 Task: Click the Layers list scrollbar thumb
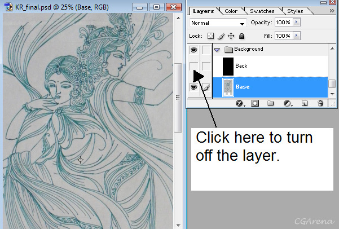click(332, 84)
